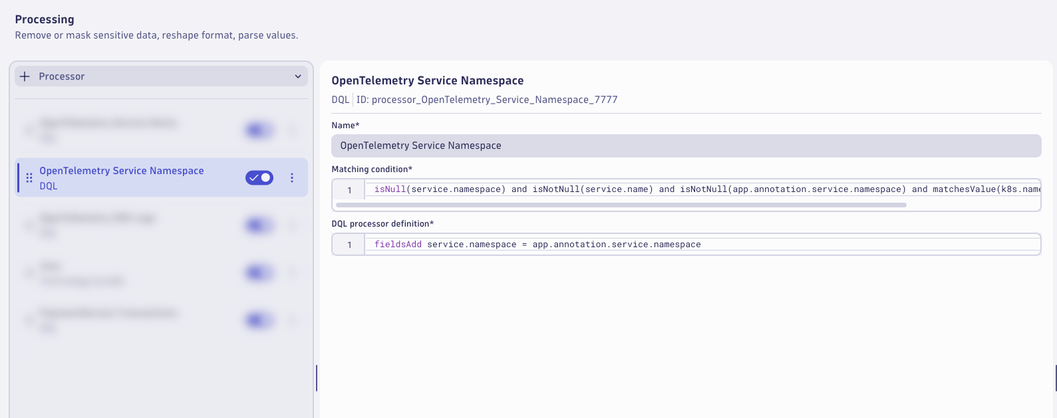Open the Processor add dropdown
The image size is (1057, 418).
point(161,76)
